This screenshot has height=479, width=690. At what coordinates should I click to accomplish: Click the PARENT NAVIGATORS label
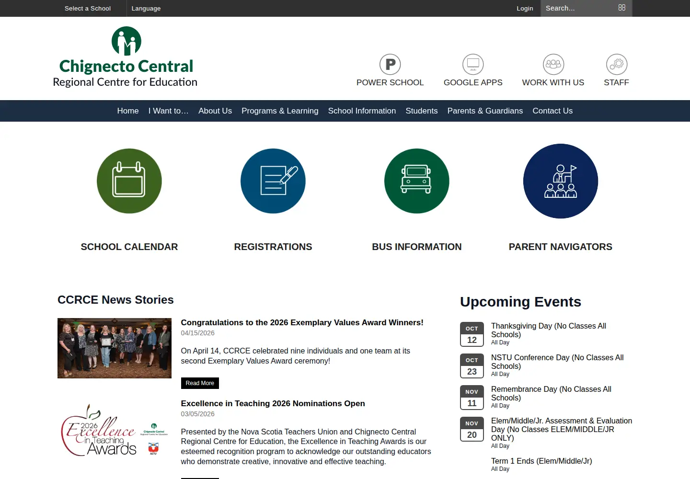[x=561, y=247]
